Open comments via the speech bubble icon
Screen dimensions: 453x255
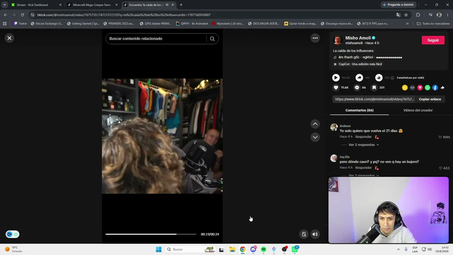357,87
